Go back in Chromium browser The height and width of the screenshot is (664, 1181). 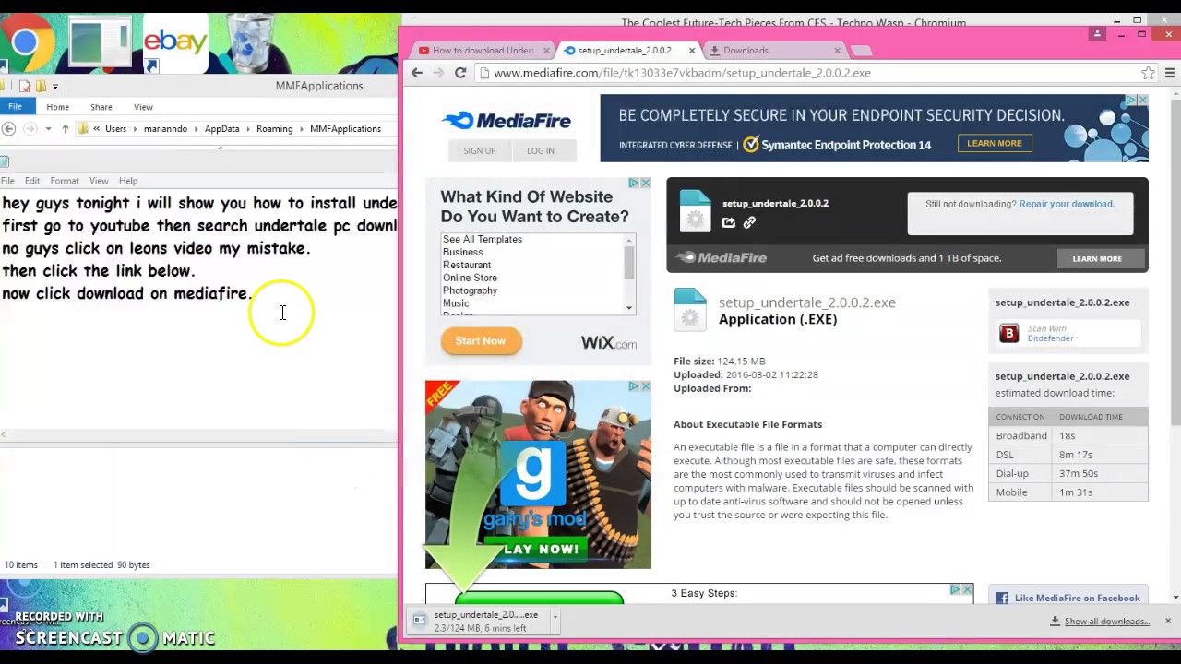coord(416,73)
